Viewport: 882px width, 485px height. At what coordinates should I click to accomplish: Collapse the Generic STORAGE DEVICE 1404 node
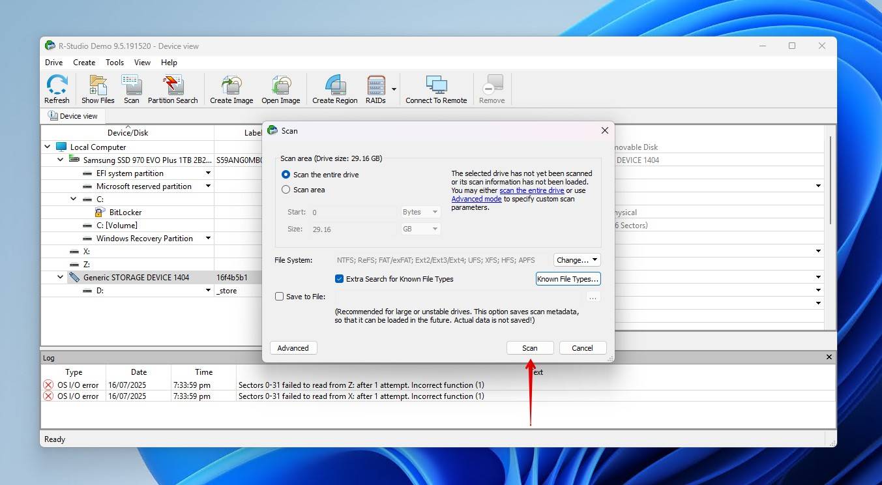pyautogui.click(x=61, y=277)
